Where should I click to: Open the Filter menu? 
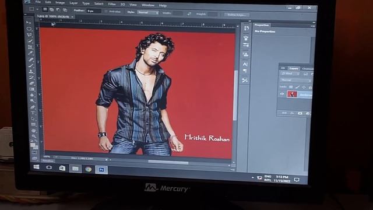(112, 4)
